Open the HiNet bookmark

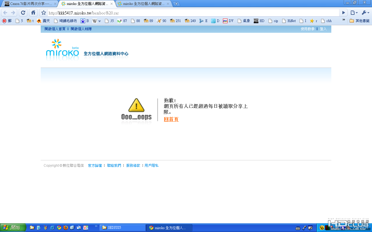[289, 21]
